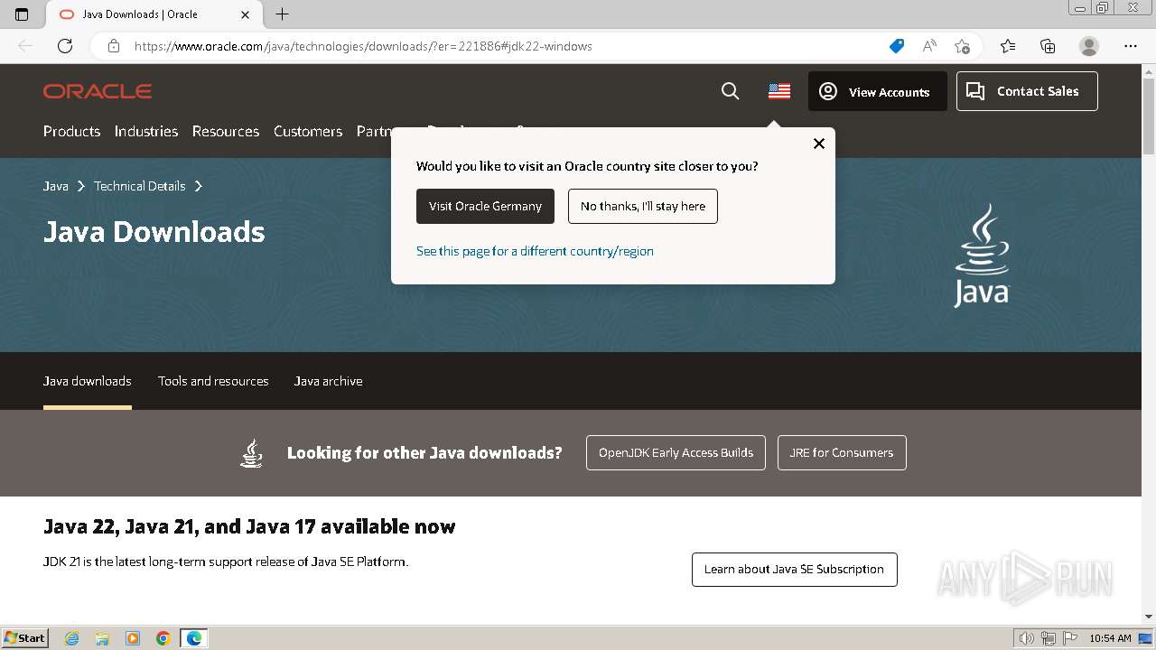Go to Java breadcrumb link

click(x=56, y=186)
